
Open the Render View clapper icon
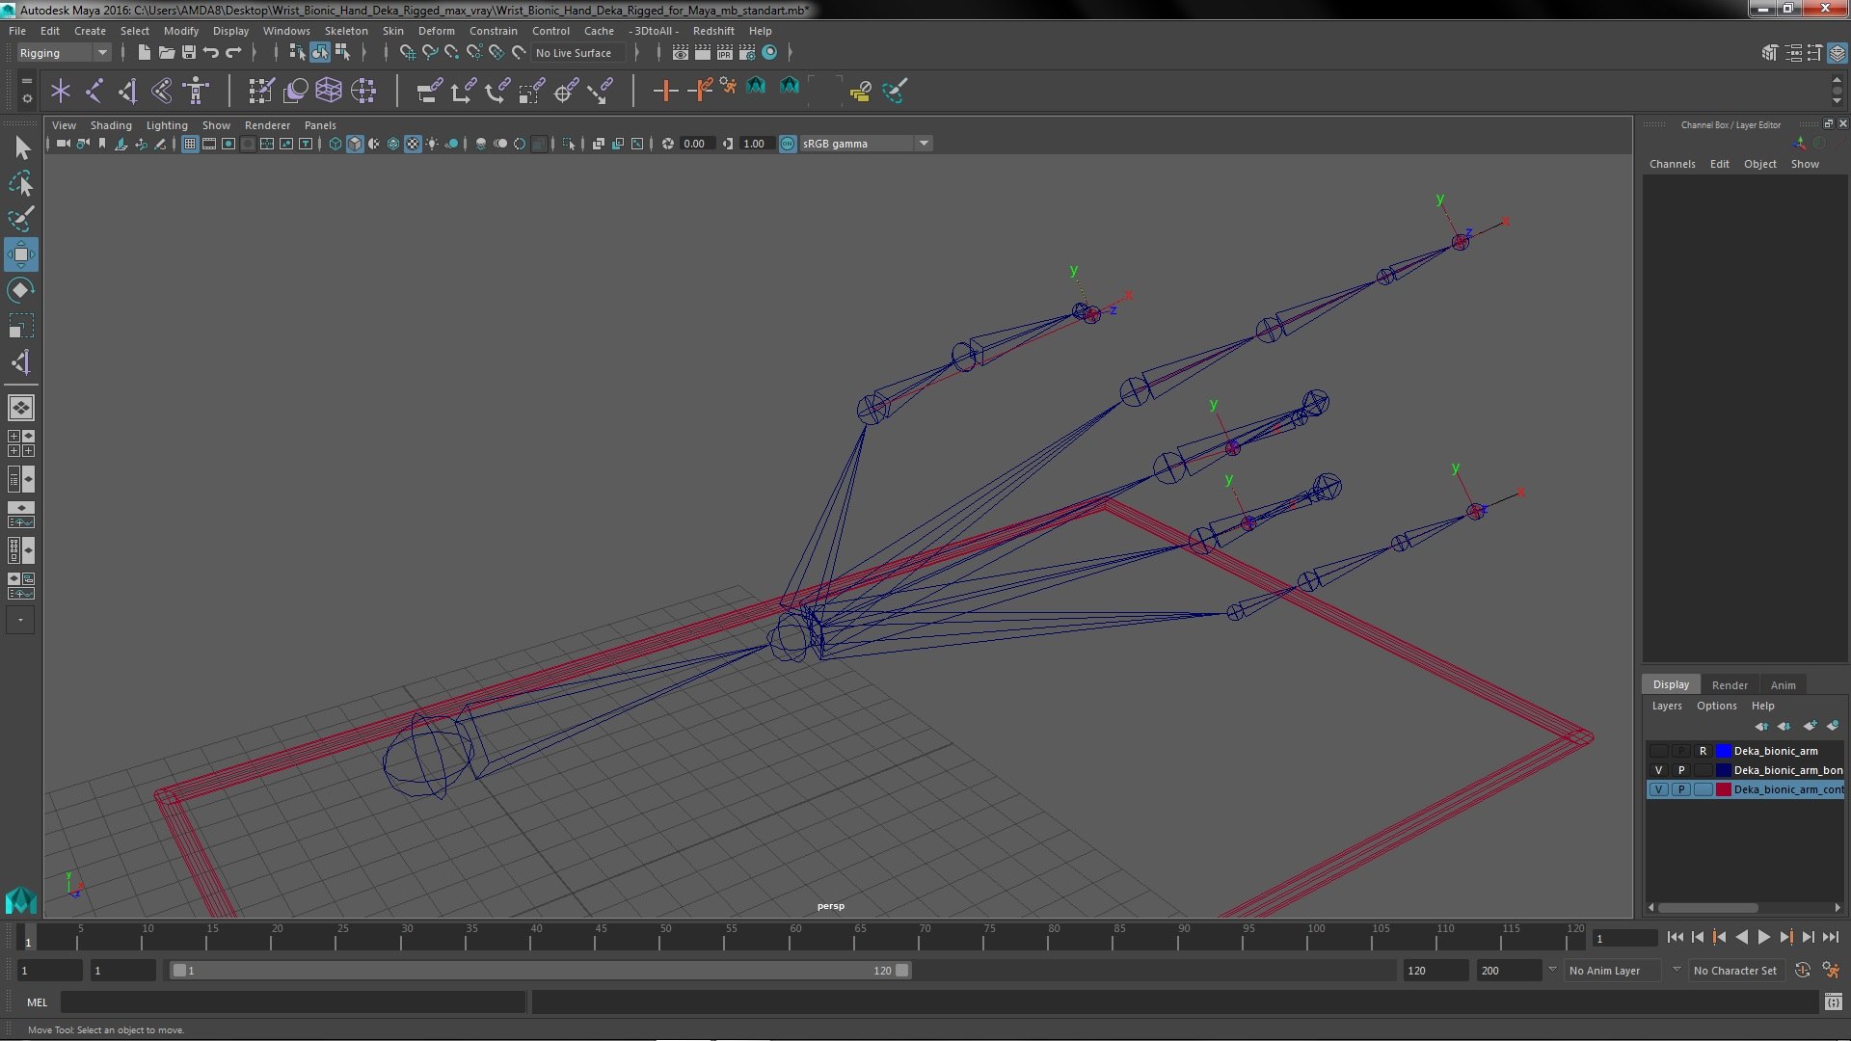click(x=680, y=53)
